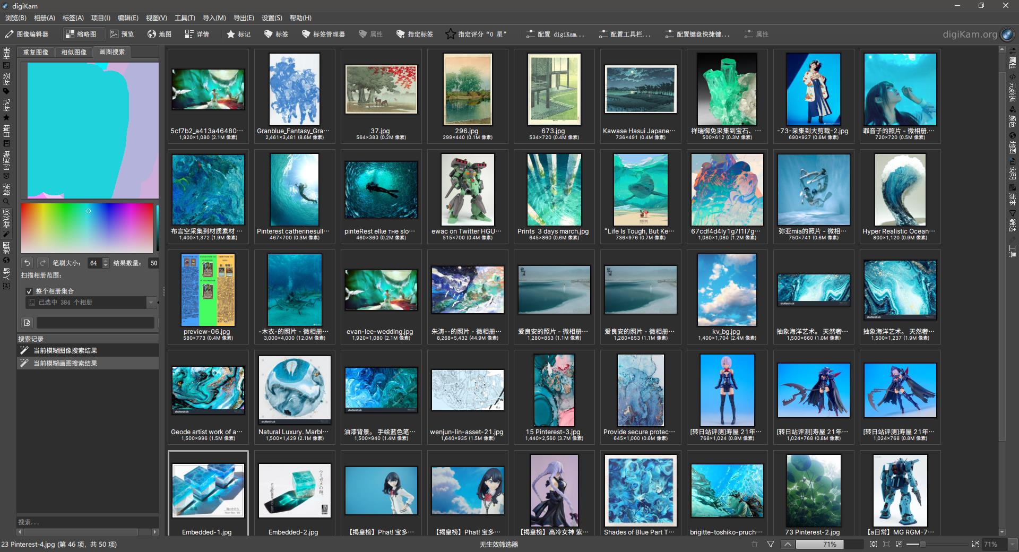Open the 筛选 filters right sidebar tab

1012,221
